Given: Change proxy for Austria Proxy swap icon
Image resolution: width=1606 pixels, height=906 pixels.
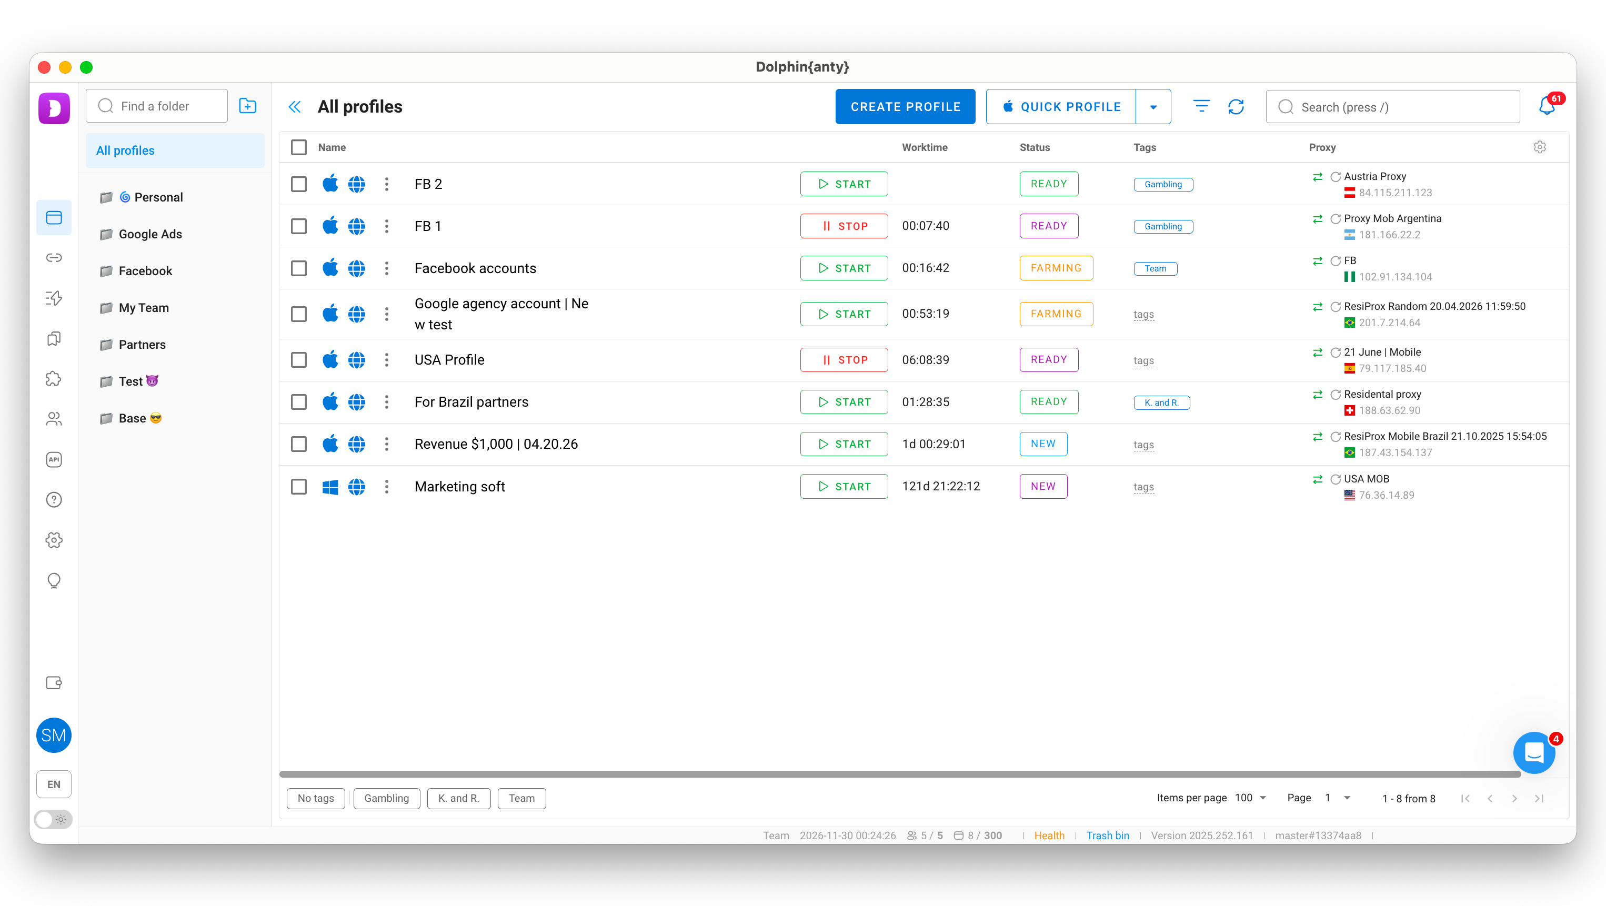Looking at the screenshot, I should (1317, 177).
